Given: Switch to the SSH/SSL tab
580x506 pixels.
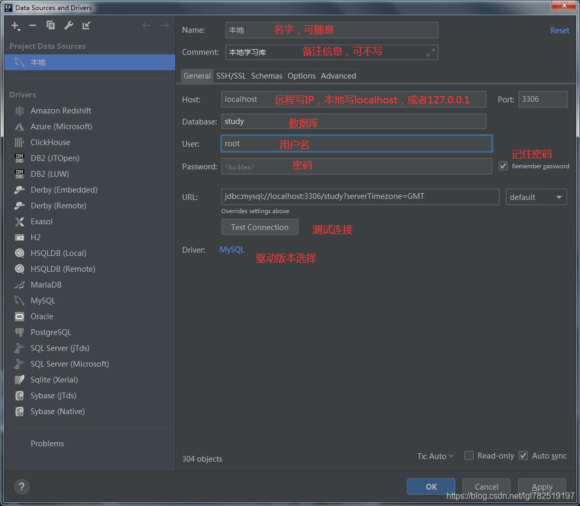Looking at the screenshot, I should coord(231,76).
